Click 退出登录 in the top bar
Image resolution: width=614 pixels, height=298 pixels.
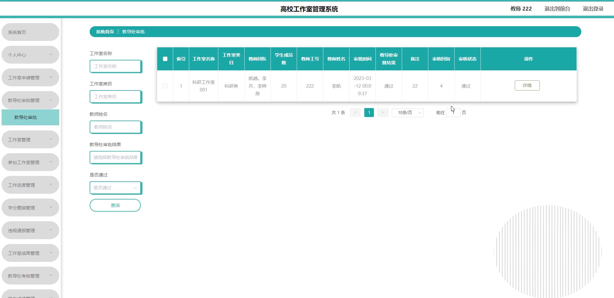[593, 9]
